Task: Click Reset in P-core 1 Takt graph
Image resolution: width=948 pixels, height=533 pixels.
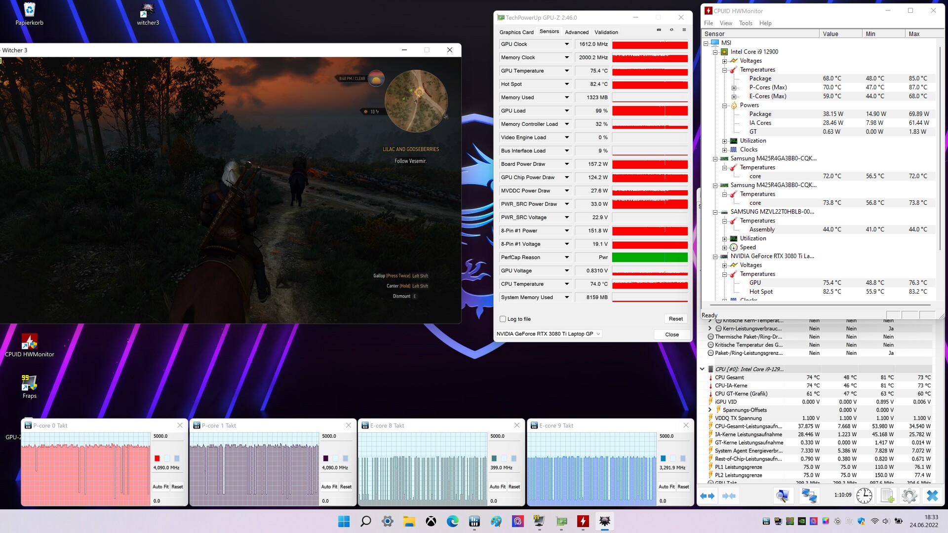Action: (x=346, y=487)
